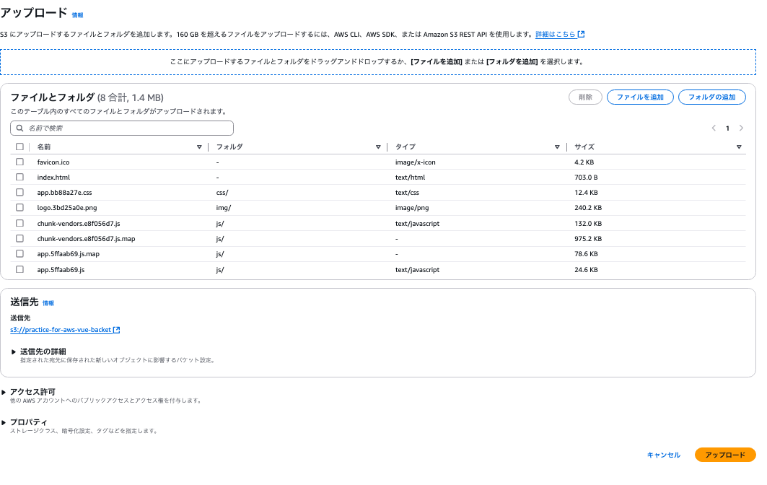The image size is (767, 485).
Task: Check the index.html row checkbox
Action: (19, 177)
